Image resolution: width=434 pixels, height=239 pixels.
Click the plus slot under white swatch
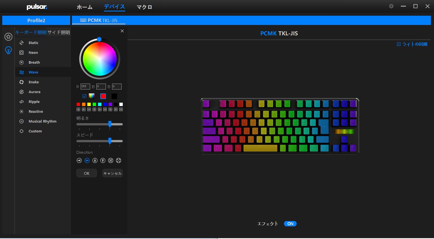tap(121, 109)
